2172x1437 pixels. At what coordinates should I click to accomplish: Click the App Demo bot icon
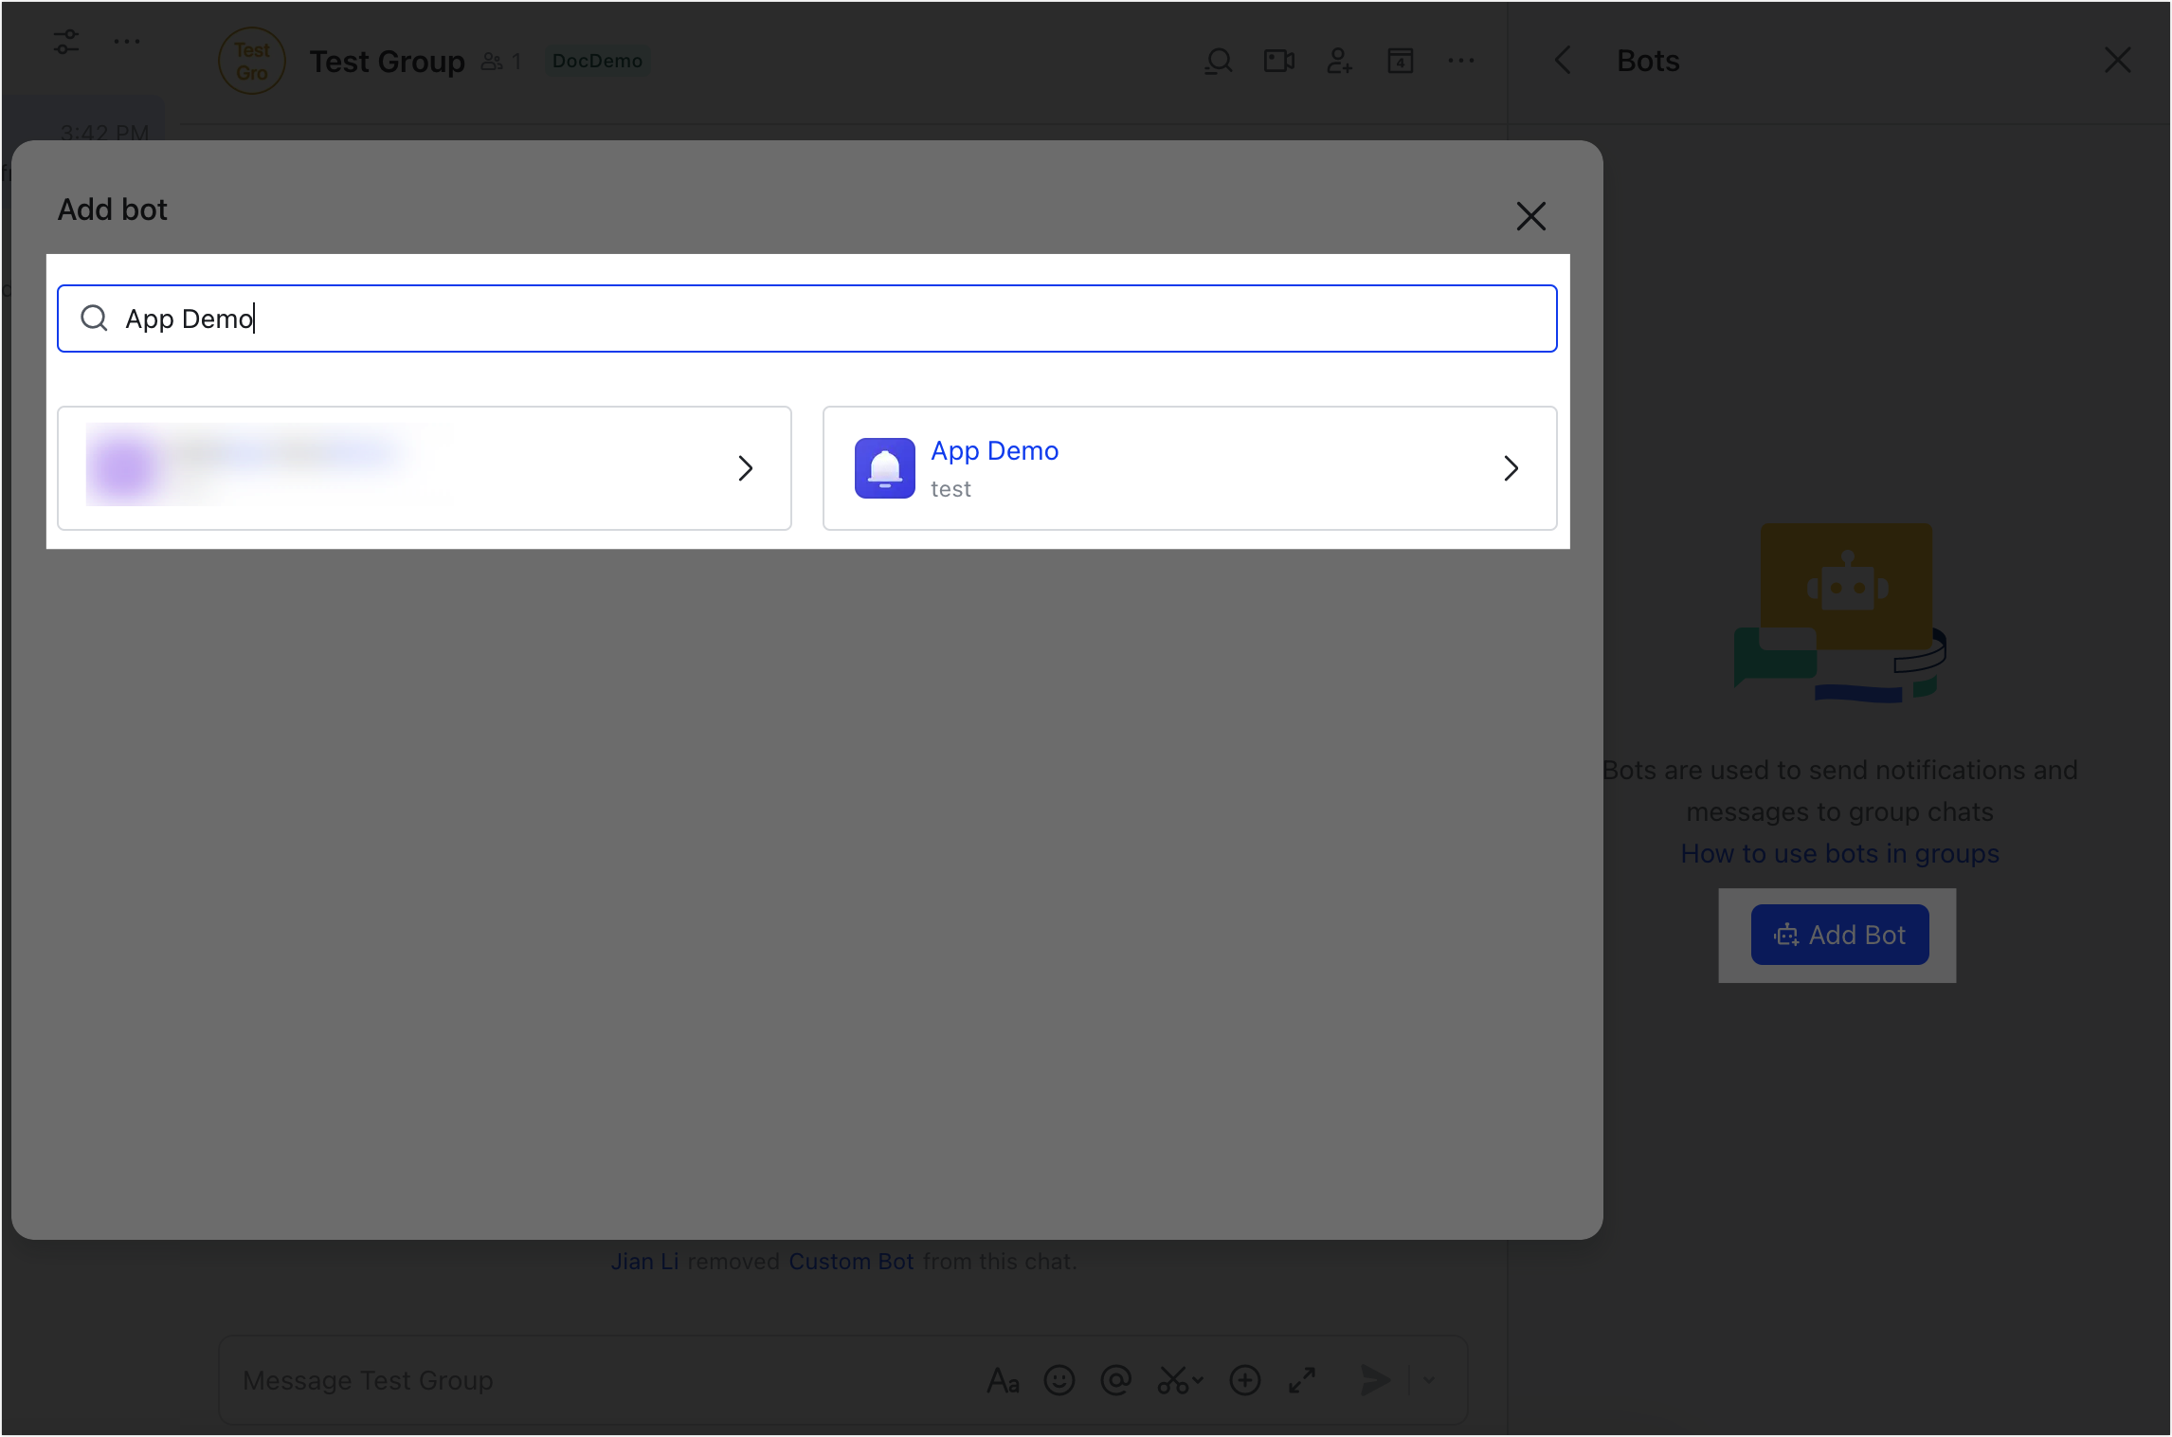click(x=884, y=468)
